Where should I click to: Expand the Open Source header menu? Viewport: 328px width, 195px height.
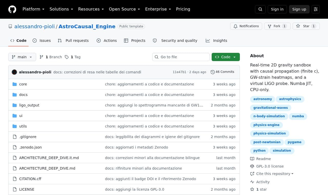[125, 9]
